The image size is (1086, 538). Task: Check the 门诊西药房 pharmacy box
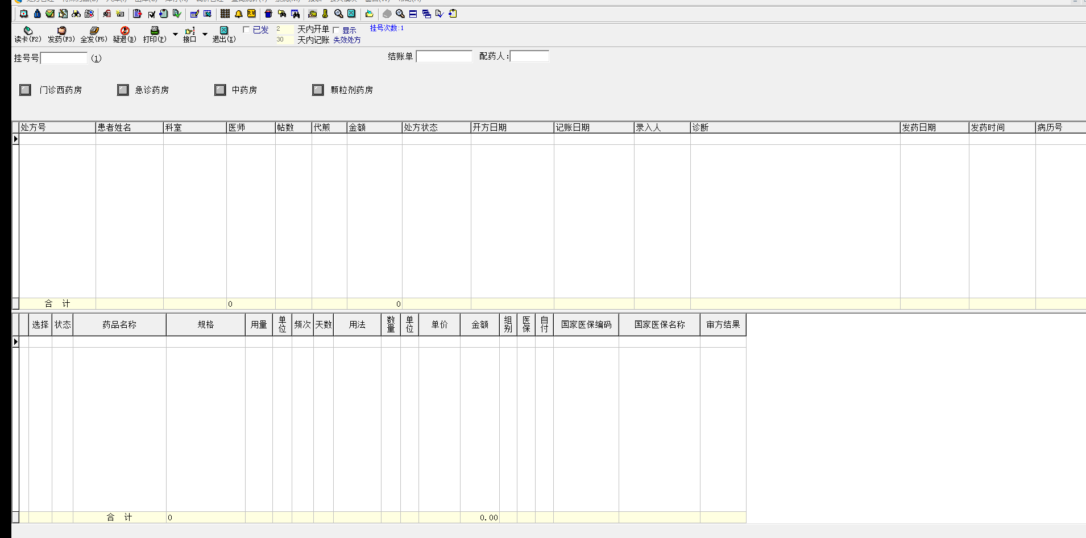click(25, 90)
